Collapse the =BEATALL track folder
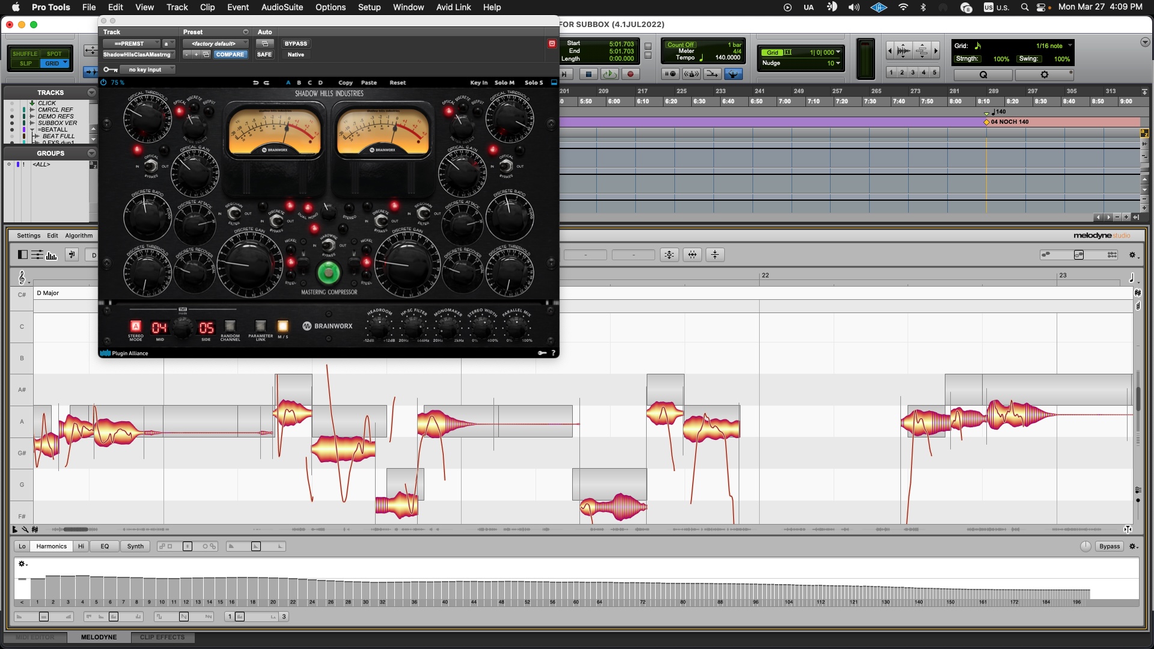The width and height of the screenshot is (1154, 649). (32, 130)
